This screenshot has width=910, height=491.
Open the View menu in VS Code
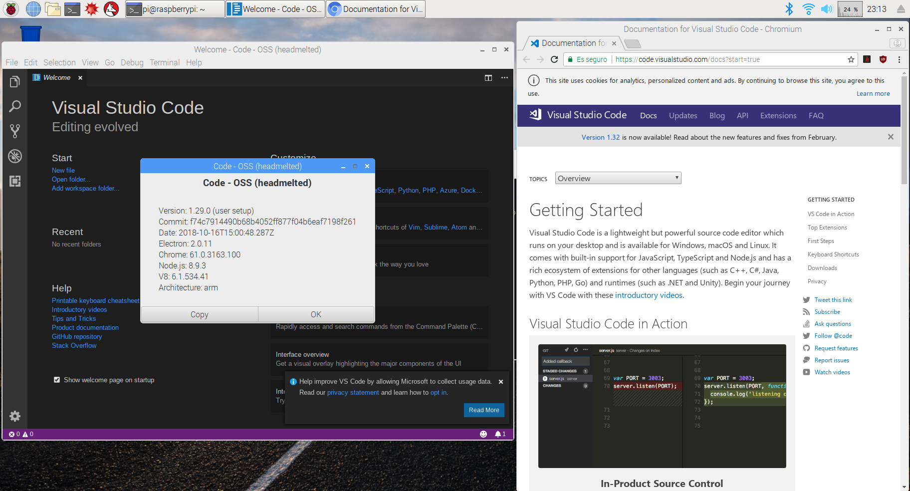point(90,62)
